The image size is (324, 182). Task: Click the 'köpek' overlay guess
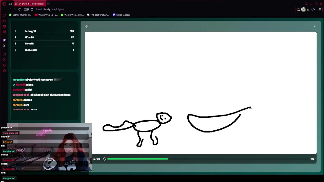4,164
